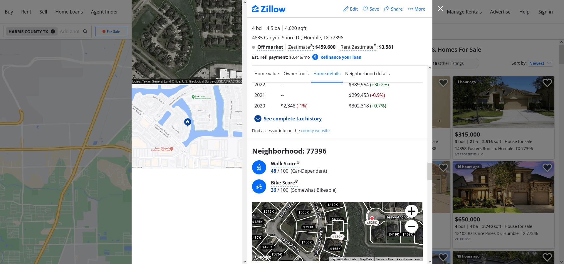Close the home details overlay

tap(440, 9)
